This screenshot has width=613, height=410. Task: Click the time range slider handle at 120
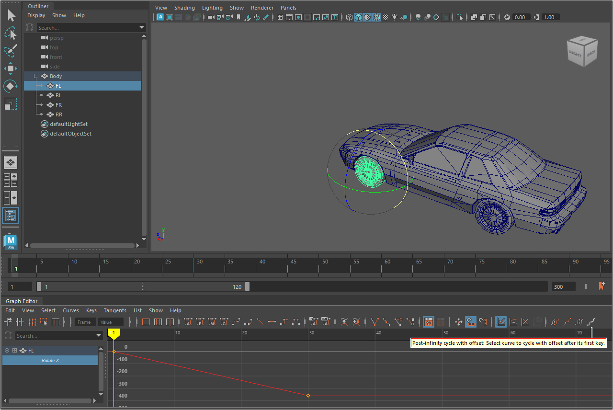point(247,286)
